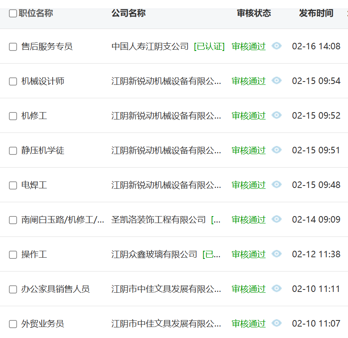The height and width of the screenshot is (338, 348).
Task: Click the date 02-10 11:07
Action: pyautogui.click(x=316, y=323)
